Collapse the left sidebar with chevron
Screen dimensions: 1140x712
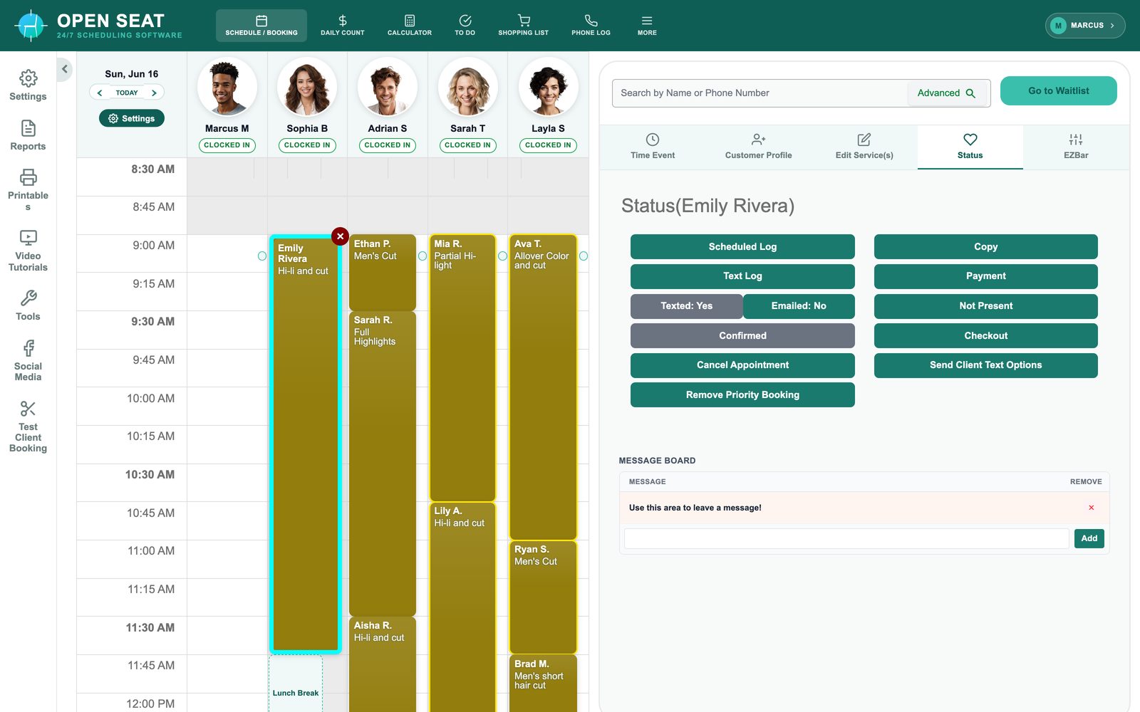click(65, 69)
